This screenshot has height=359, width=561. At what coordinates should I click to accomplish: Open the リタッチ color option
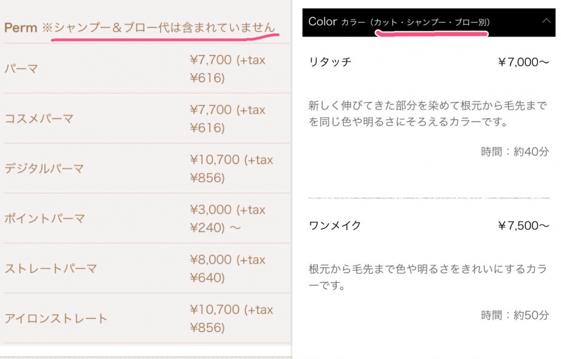(x=330, y=62)
